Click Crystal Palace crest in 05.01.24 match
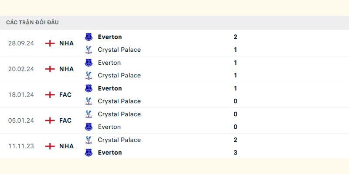This screenshot has height=174, width=349. 89,114
